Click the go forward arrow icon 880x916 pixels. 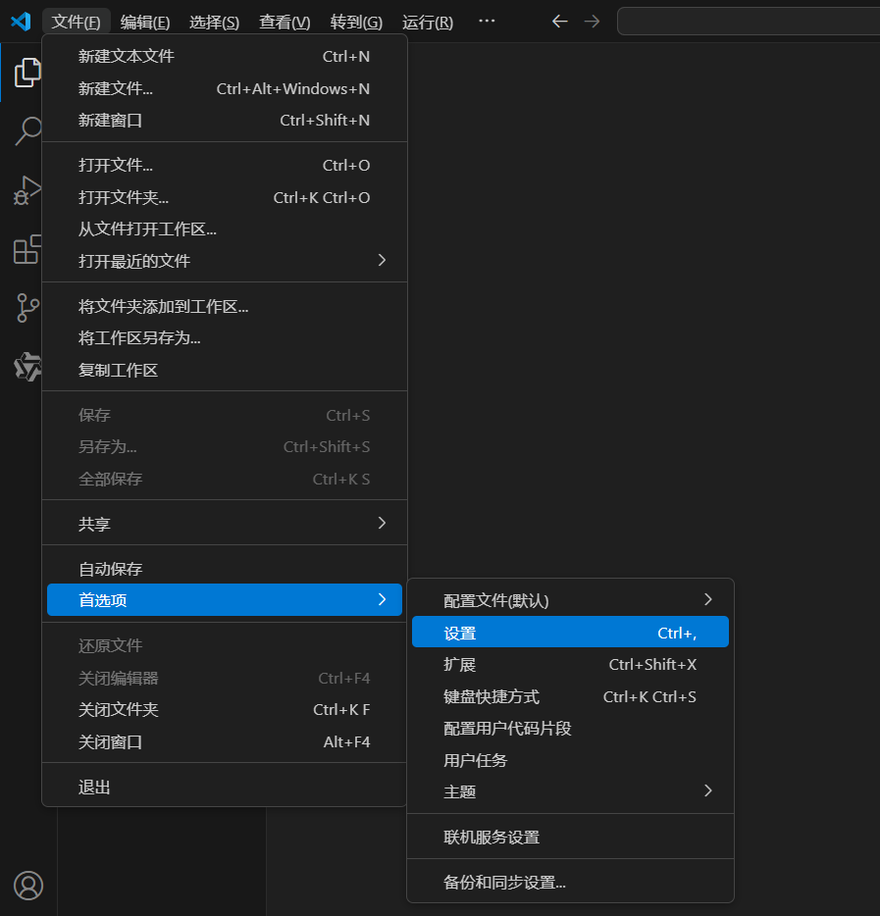tap(592, 22)
